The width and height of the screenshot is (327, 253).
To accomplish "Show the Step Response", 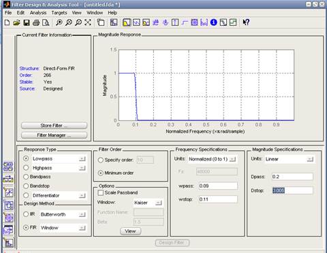I will (185, 22).
